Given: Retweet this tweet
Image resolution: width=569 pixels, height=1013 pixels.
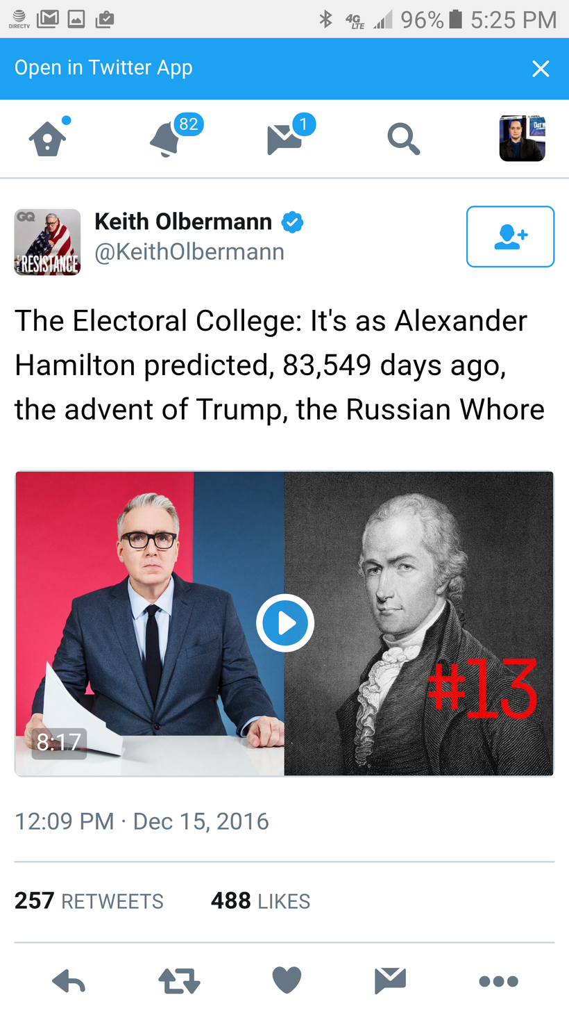Looking at the screenshot, I should (179, 981).
